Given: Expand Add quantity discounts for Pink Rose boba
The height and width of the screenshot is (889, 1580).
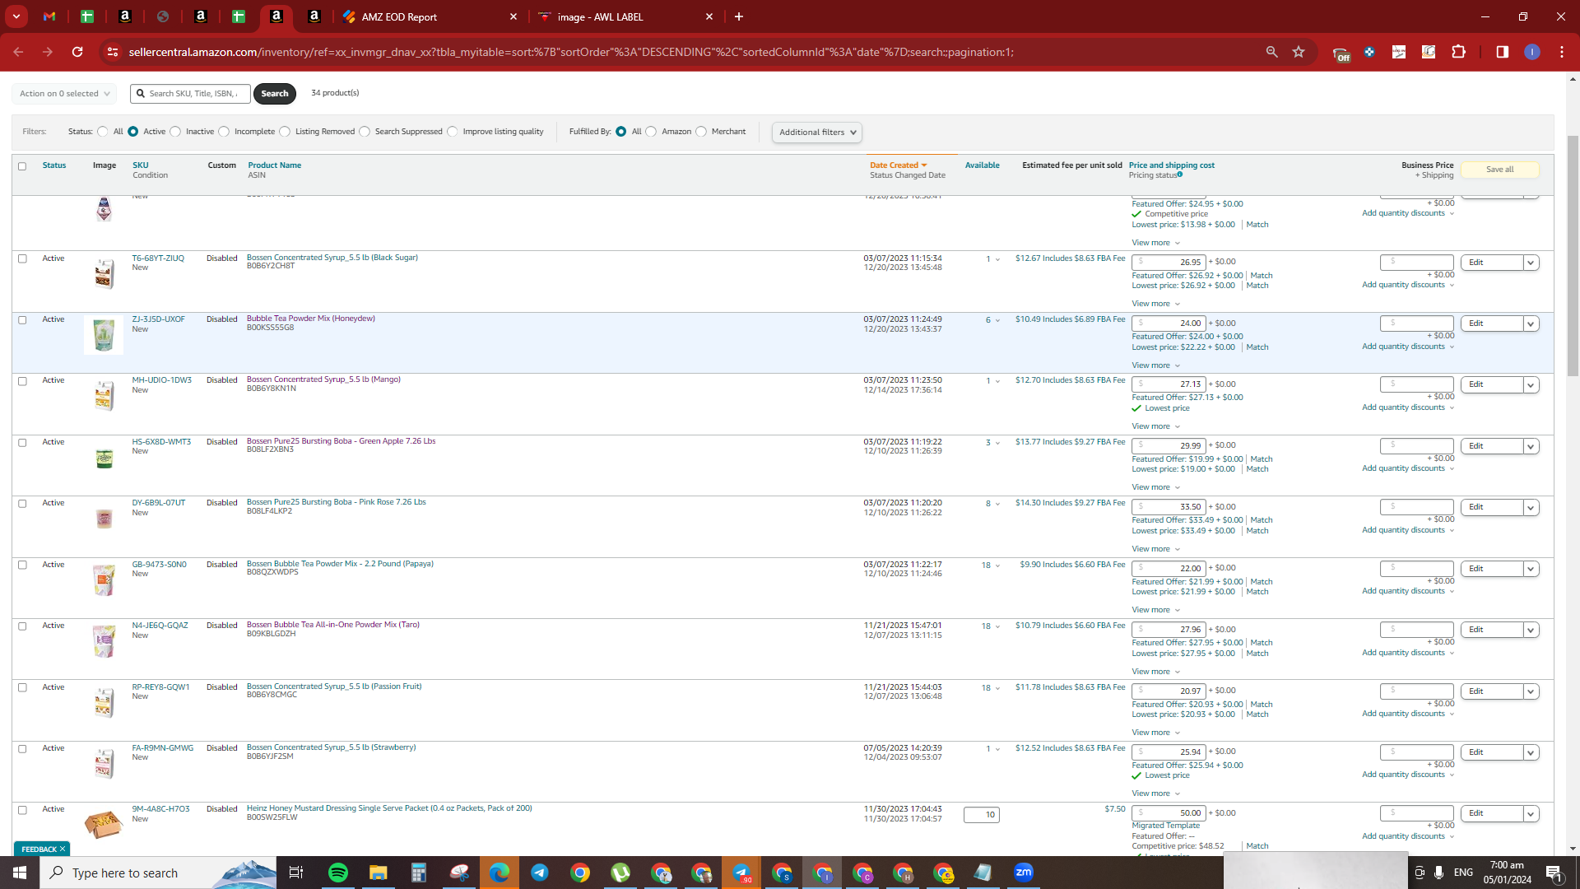Looking at the screenshot, I should pyautogui.click(x=1408, y=530).
